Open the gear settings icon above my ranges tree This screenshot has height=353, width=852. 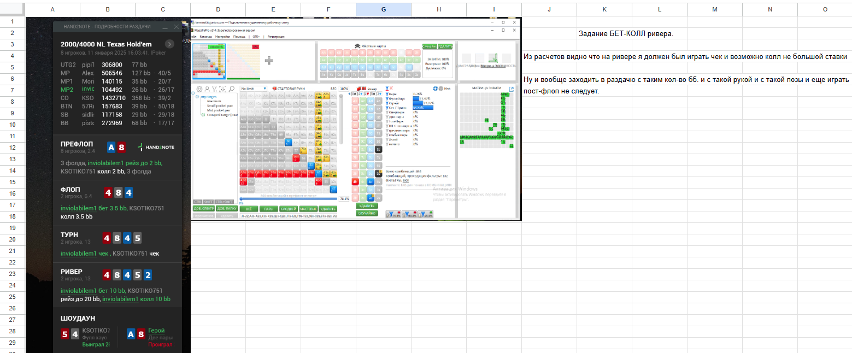199,89
